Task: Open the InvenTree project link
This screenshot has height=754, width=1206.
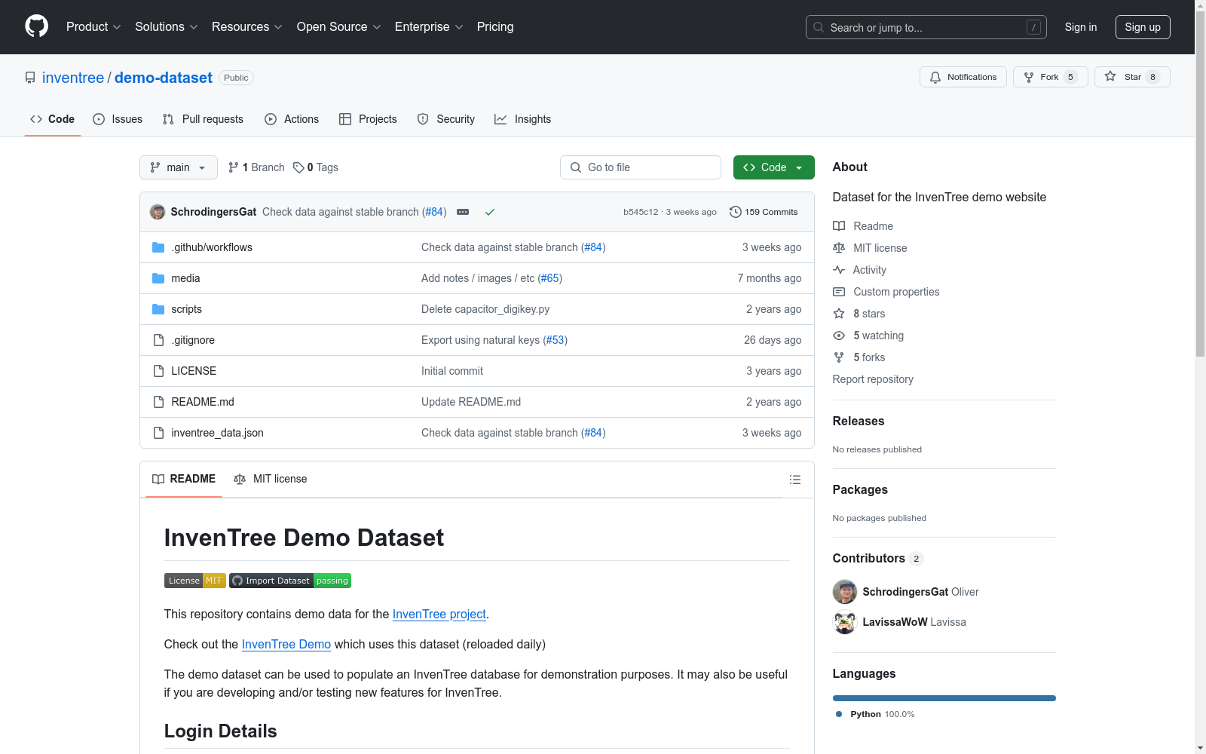Action: pyautogui.click(x=439, y=614)
